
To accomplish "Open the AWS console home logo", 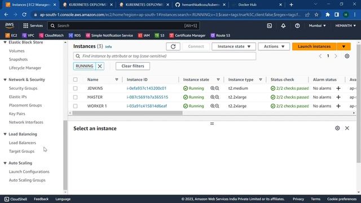I will [x=10, y=25].
